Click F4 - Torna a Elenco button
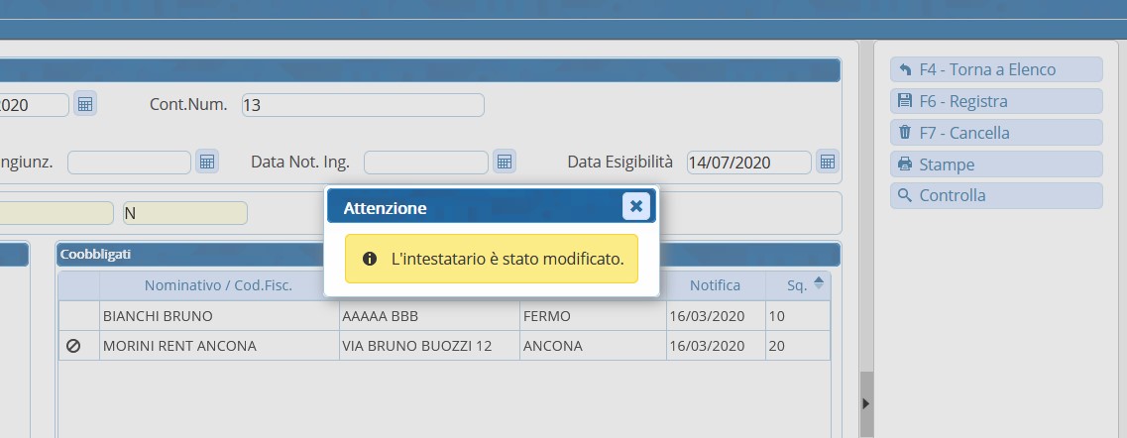This screenshot has width=1127, height=438. click(x=996, y=69)
